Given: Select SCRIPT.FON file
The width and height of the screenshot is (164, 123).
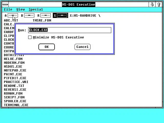Looking at the screenshot, I should tap(14, 97).
